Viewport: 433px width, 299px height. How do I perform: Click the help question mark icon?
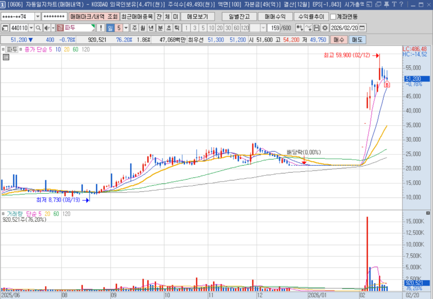[400, 5]
